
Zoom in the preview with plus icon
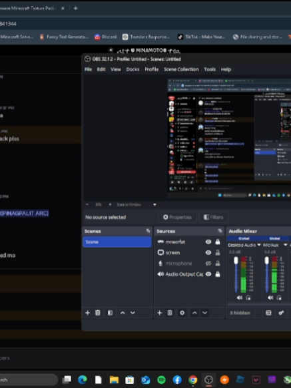(x=111, y=204)
